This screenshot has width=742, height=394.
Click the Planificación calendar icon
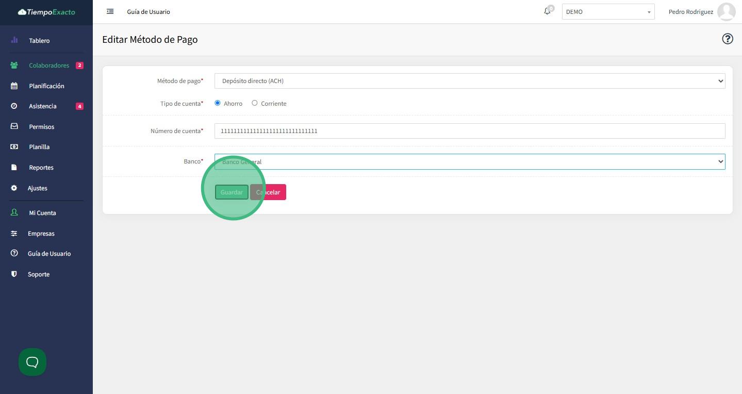point(14,86)
